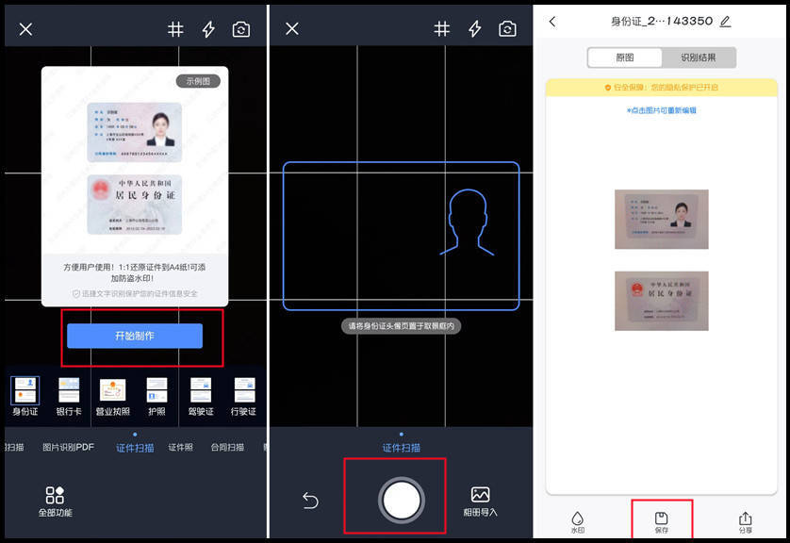Switch to the 识别结果 tab
Screen dimensions: 790x543
click(698, 58)
